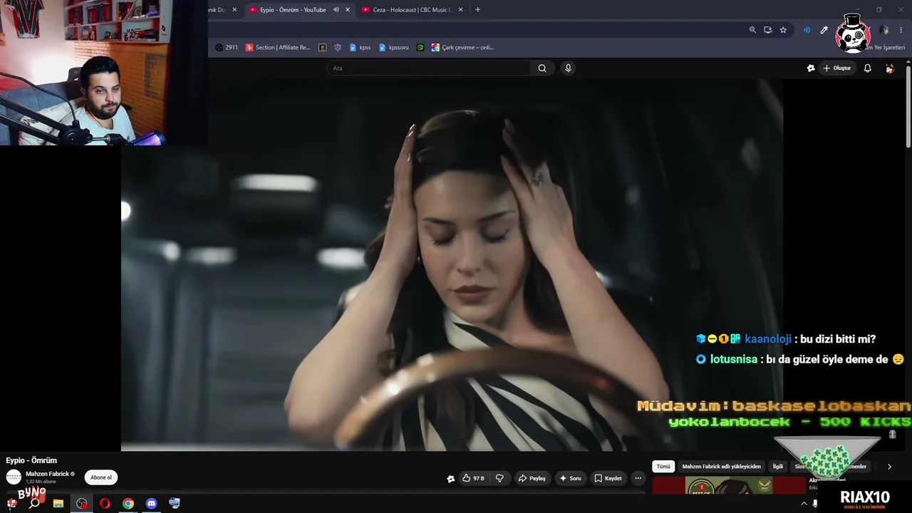Close the Ceza - Holocaust tab
Screen dimensions: 912x513
(461, 10)
